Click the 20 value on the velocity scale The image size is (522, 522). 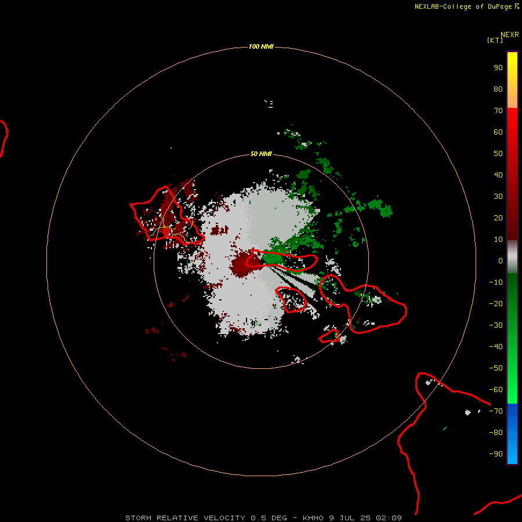coord(498,218)
